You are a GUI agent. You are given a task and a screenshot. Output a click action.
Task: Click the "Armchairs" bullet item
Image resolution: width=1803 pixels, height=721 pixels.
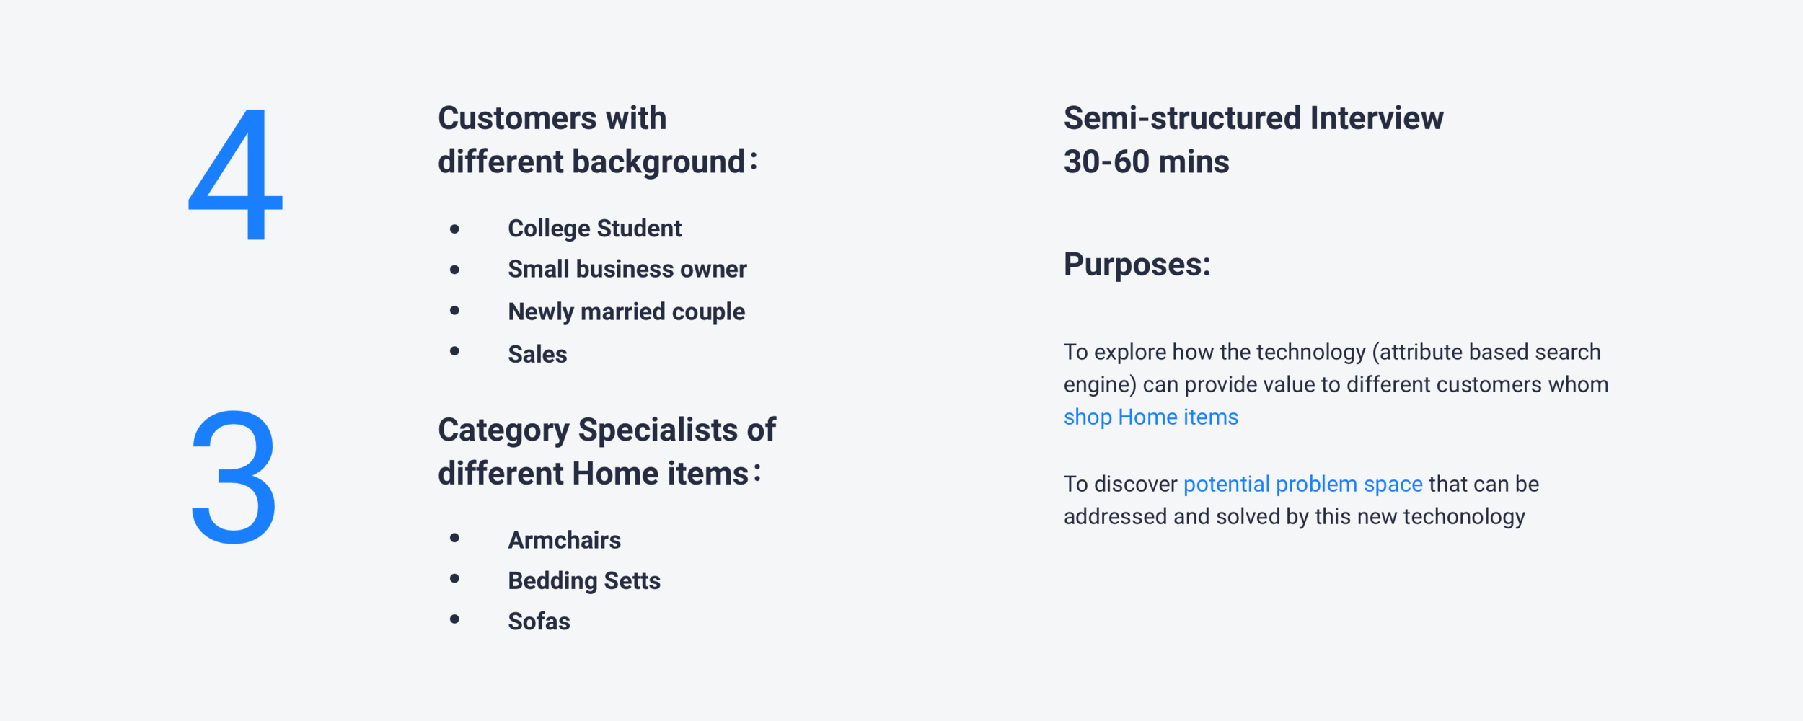pyautogui.click(x=564, y=540)
